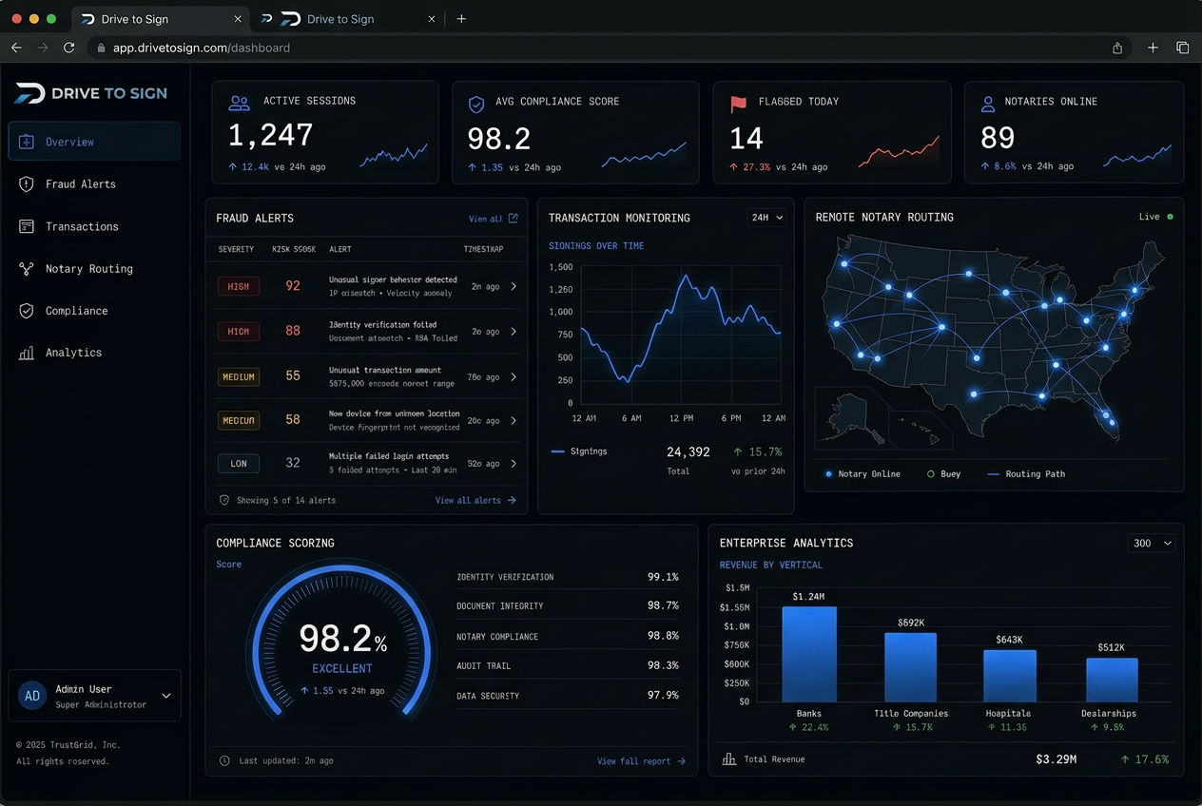Click the HIGH severity badge with score 92
This screenshot has width=1202, height=806.
[x=239, y=286]
